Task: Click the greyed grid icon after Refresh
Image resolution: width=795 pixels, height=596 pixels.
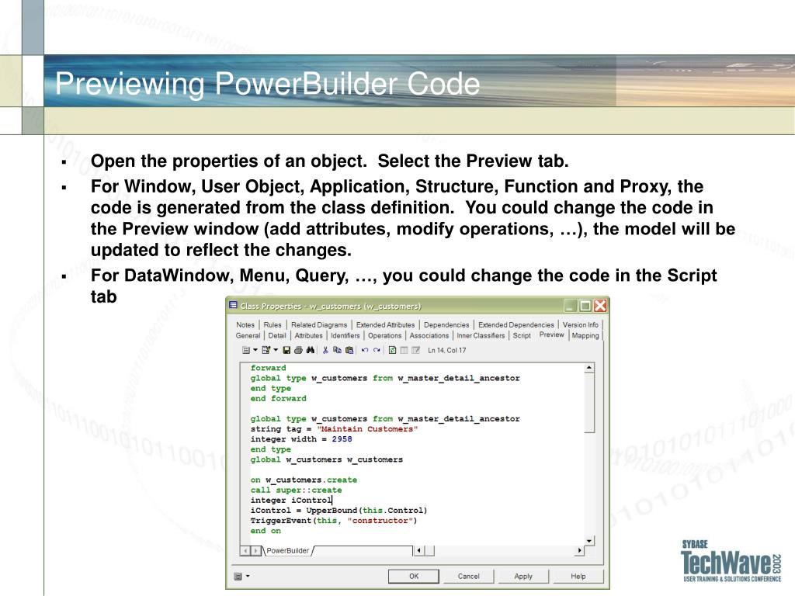Action: coord(404,350)
